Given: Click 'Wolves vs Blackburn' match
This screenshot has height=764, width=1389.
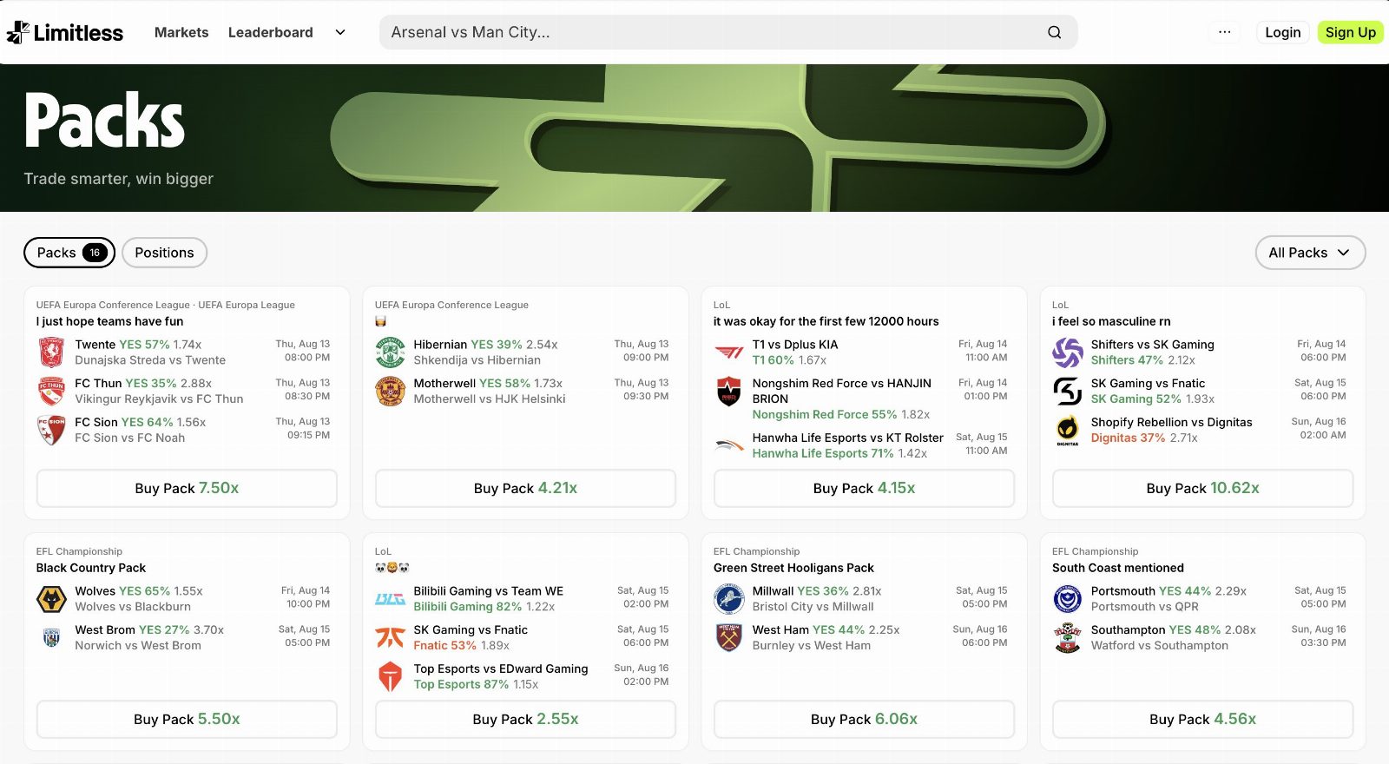Looking at the screenshot, I should 133,607.
